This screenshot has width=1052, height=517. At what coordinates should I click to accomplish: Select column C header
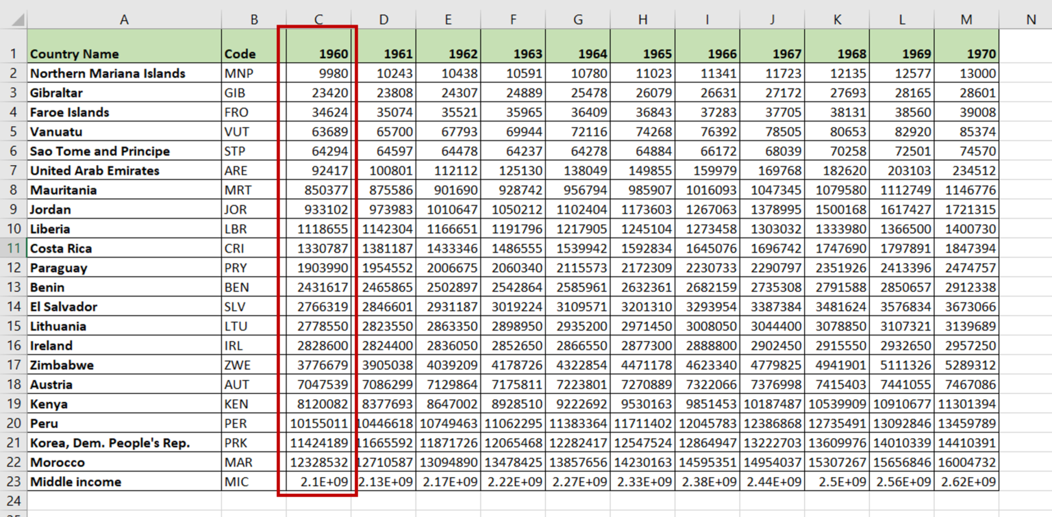318,19
